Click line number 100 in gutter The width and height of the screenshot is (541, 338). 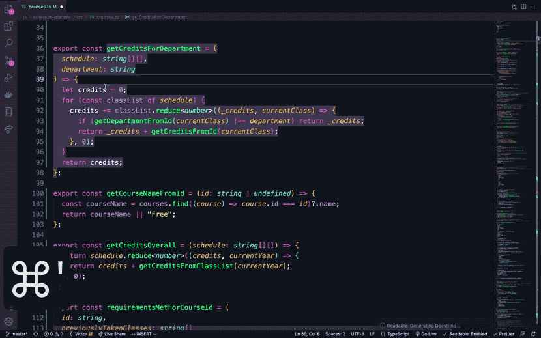coord(38,193)
